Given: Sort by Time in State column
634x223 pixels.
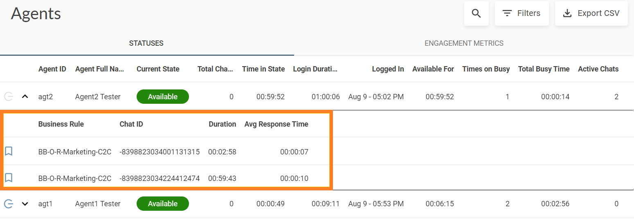Looking at the screenshot, I should [263, 69].
